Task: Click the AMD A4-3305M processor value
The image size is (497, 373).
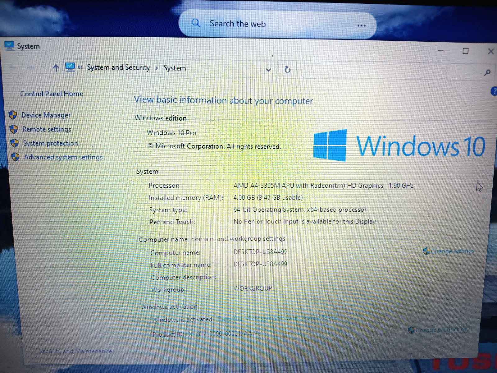Action: [x=323, y=186]
